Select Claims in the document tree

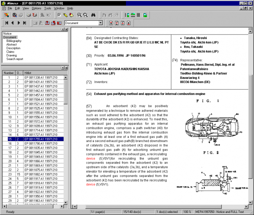tap(10, 52)
